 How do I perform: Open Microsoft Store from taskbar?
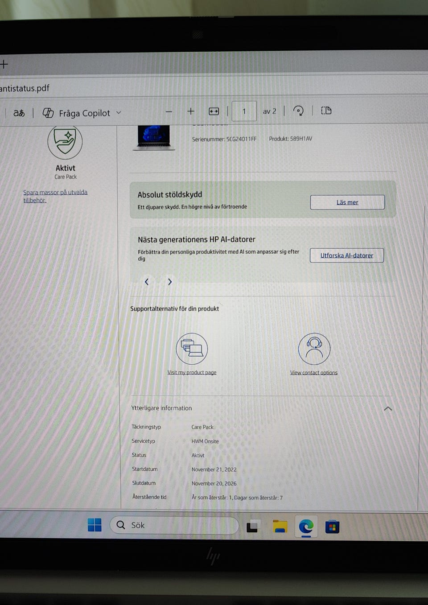[x=332, y=527]
